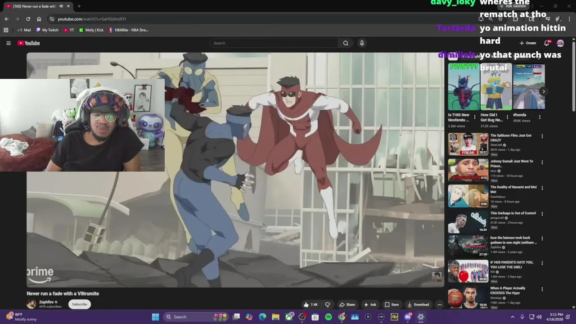Image resolution: width=576 pixels, height=324 pixels.
Task: Open Task View in the taskbar
Action: point(236,317)
